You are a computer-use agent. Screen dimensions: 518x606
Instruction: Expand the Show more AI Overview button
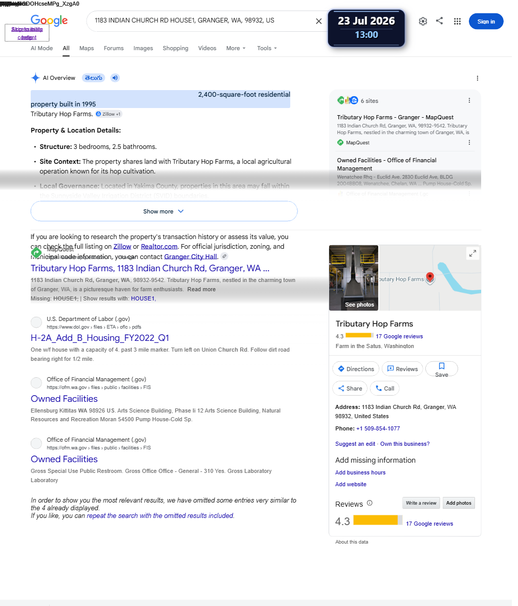click(x=164, y=211)
